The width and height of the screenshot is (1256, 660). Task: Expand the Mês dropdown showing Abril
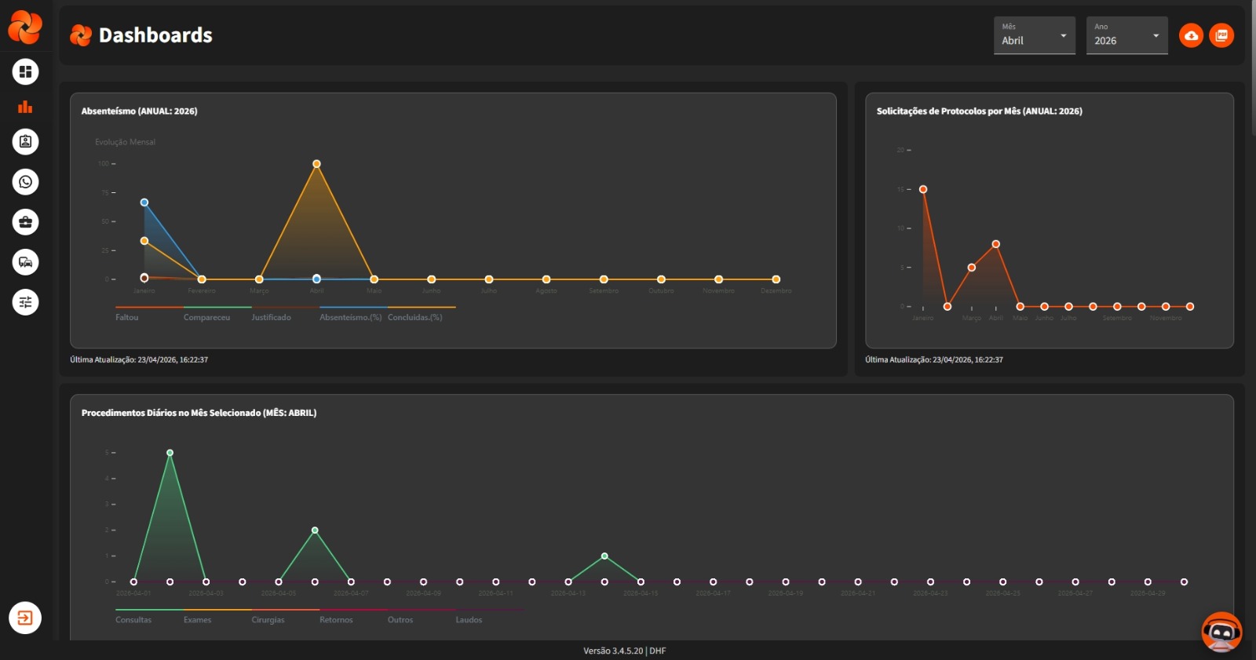tap(1034, 36)
